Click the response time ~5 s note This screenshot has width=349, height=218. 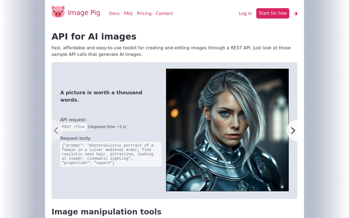[107, 127]
